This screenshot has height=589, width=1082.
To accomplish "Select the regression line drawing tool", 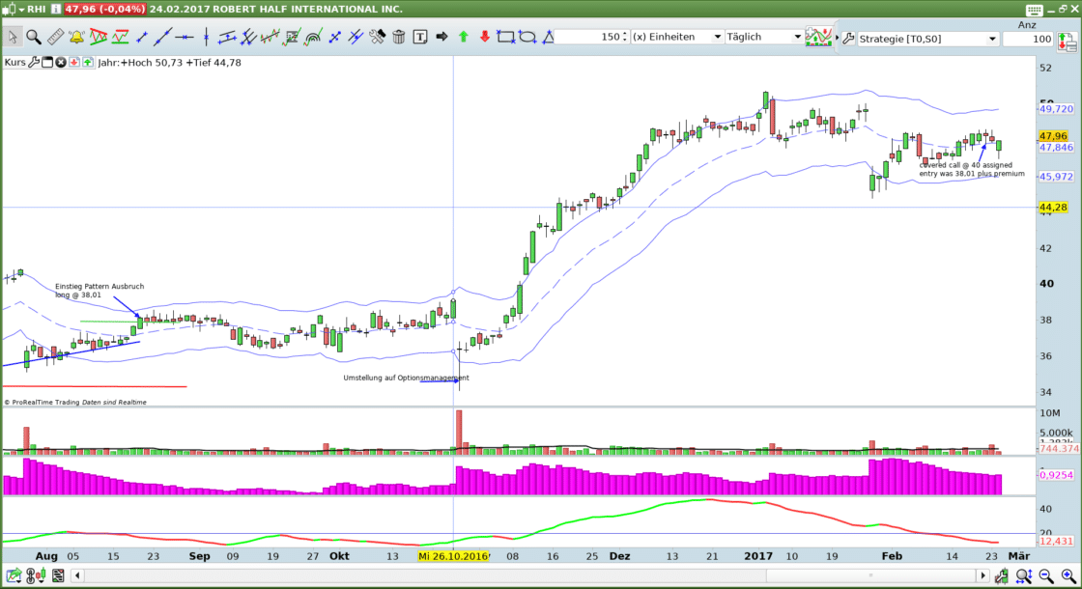I will (270, 37).
